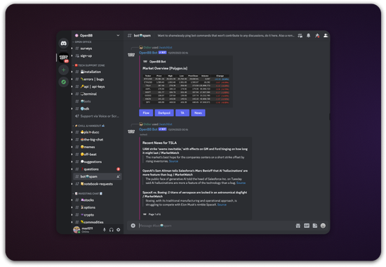This screenshot has width=386, height=267.
Task: Open stocks channel
Action: coord(98,200)
